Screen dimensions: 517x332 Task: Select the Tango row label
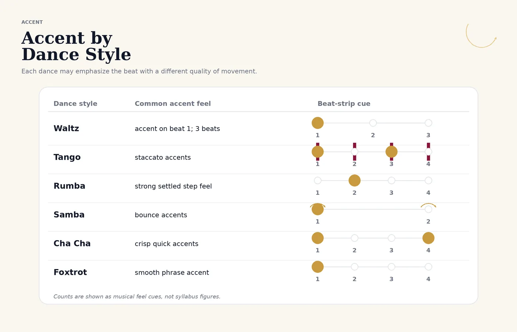pyautogui.click(x=67, y=157)
